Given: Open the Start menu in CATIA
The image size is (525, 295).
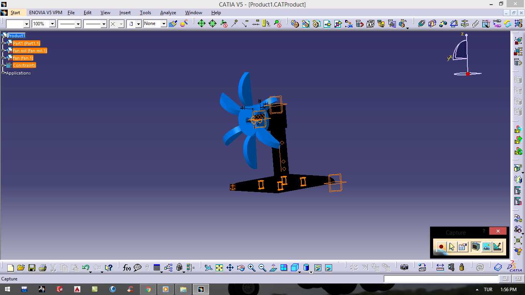Looking at the screenshot, I should tap(15, 13).
